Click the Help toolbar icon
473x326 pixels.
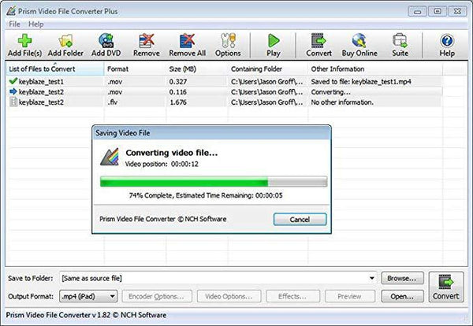coord(447,45)
